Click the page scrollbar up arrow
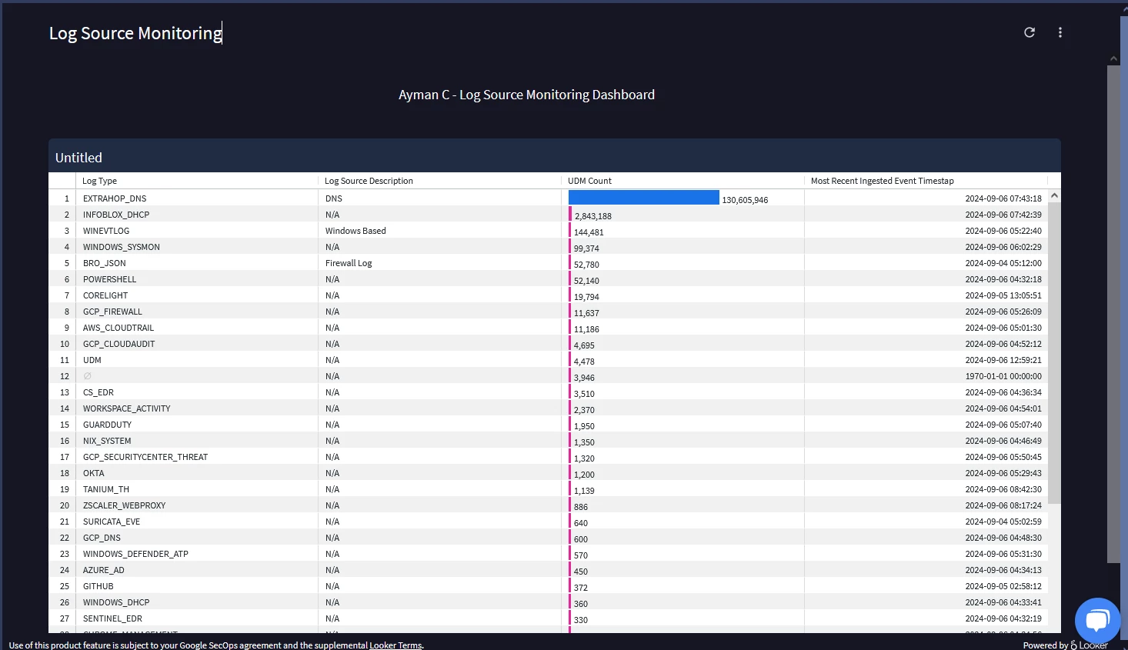Screen dimensions: 1128x650 pyautogui.click(x=1113, y=58)
